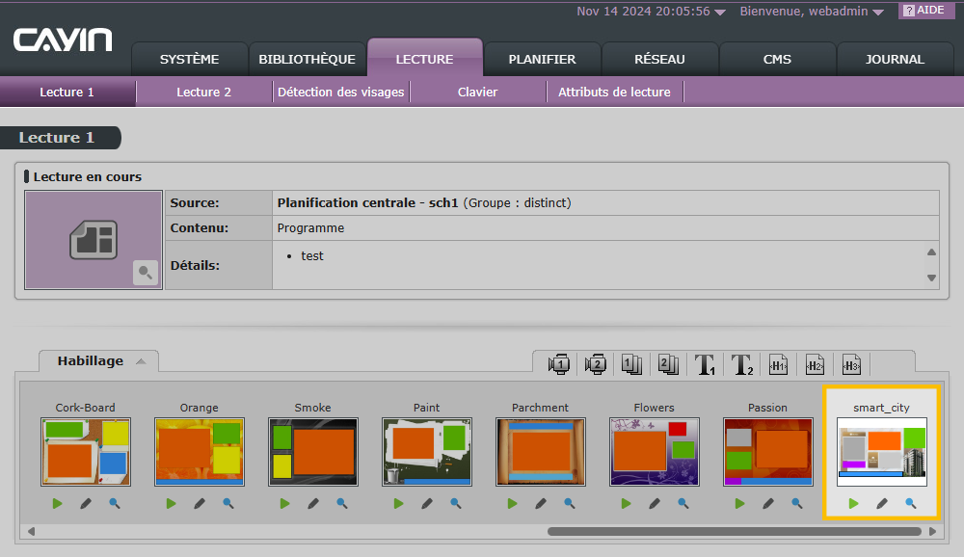Screen dimensions: 964x557
Task: Open the H1 HTML zone icon
Action: coord(778,364)
